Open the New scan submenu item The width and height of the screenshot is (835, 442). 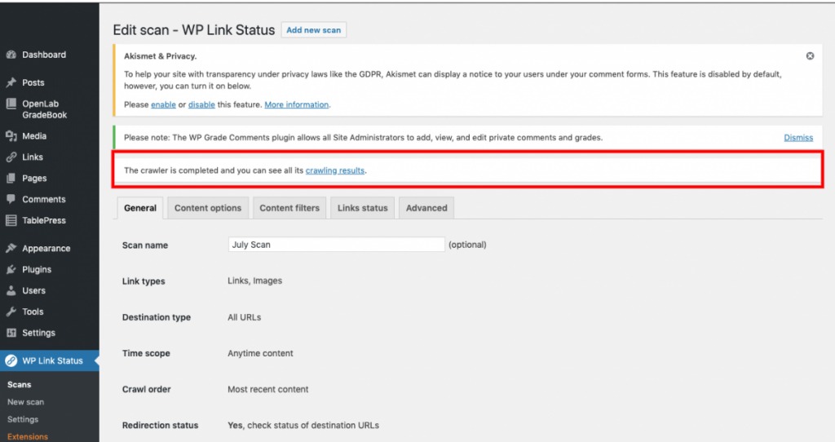pos(25,402)
